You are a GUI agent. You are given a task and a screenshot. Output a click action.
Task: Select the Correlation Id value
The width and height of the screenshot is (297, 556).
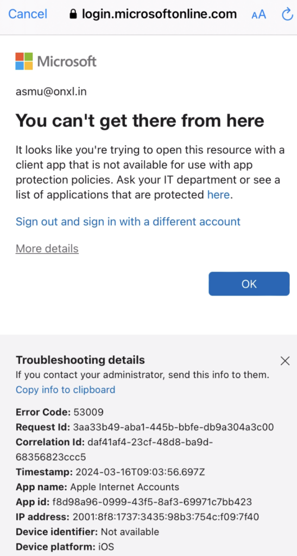coord(115,449)
